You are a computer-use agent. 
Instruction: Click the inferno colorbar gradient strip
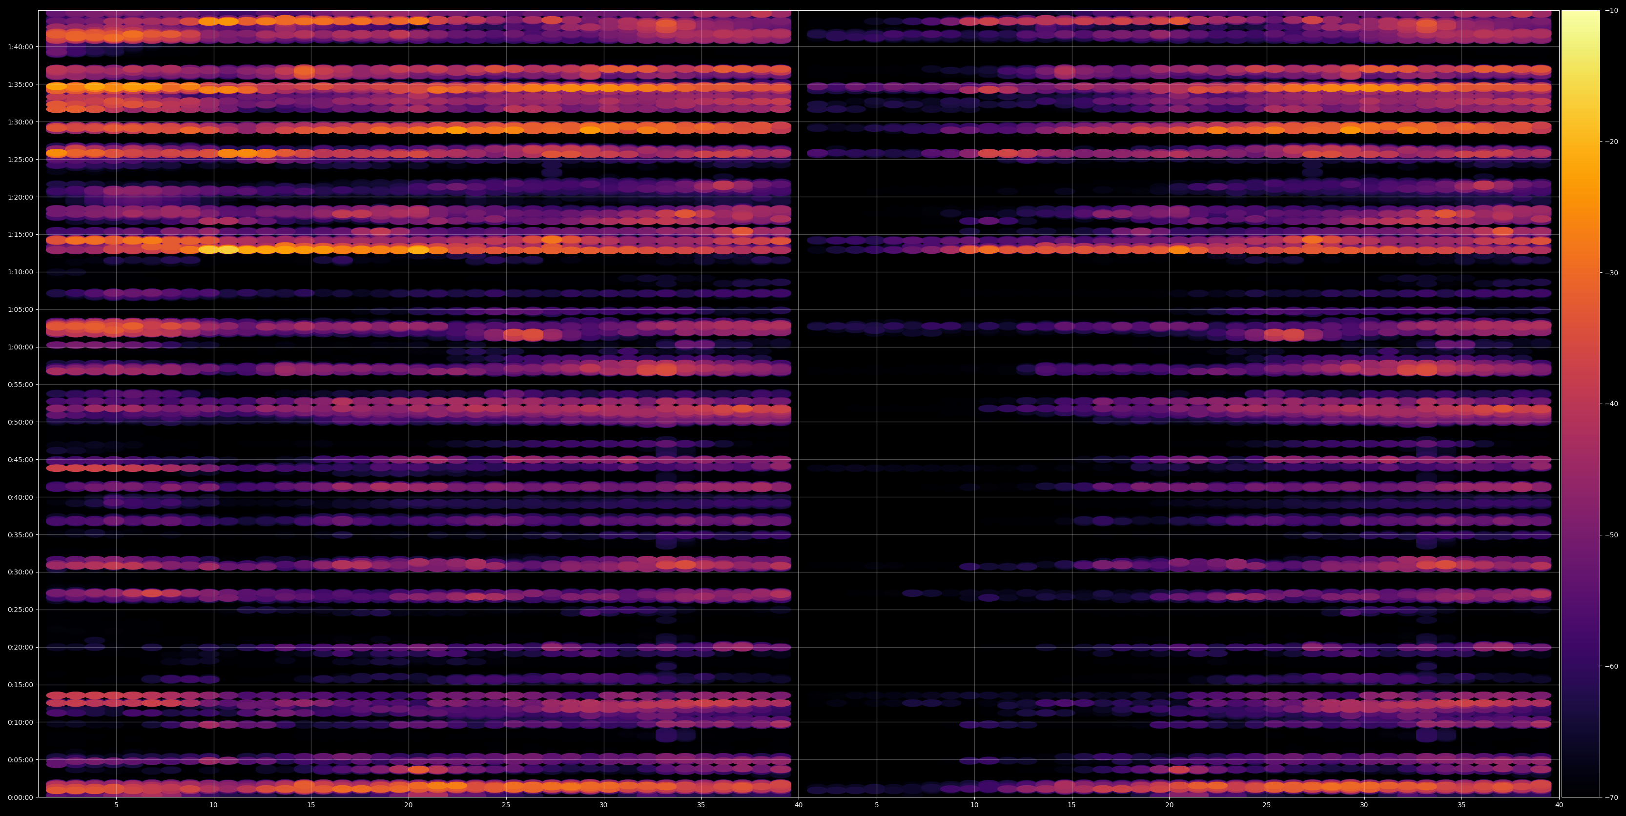click(x=1581, y=404)
